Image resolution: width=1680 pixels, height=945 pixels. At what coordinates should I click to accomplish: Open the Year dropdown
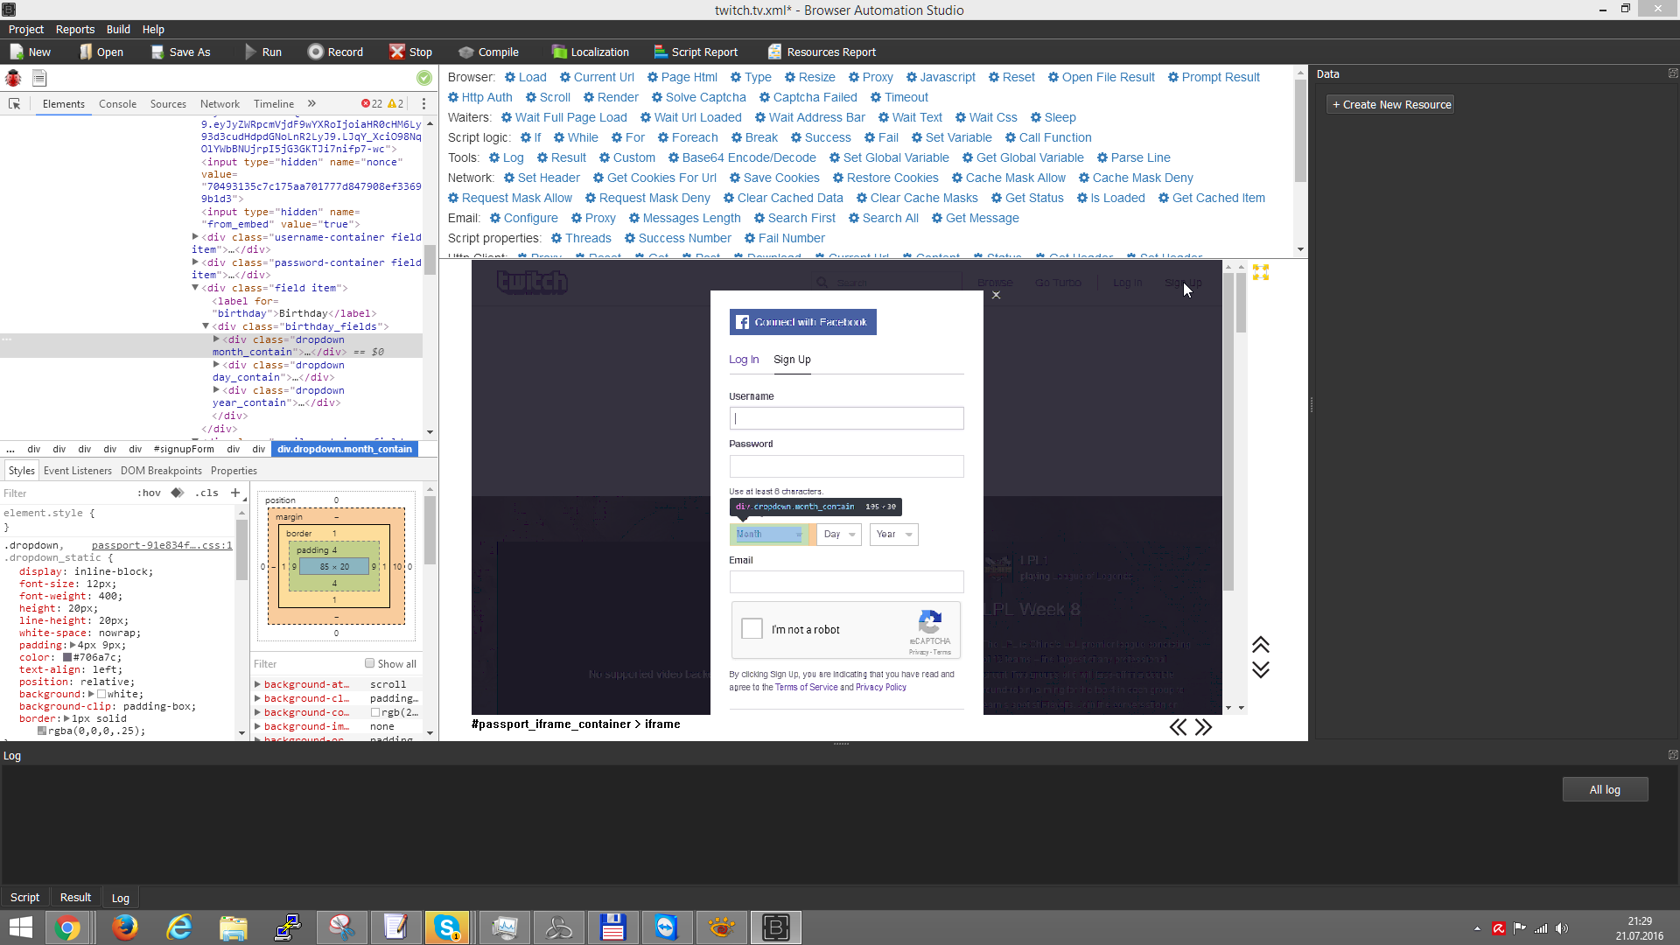[x=893, y=534]
